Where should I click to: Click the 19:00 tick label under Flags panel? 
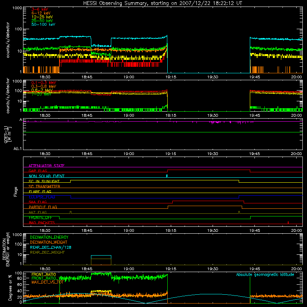pos(129,231)
